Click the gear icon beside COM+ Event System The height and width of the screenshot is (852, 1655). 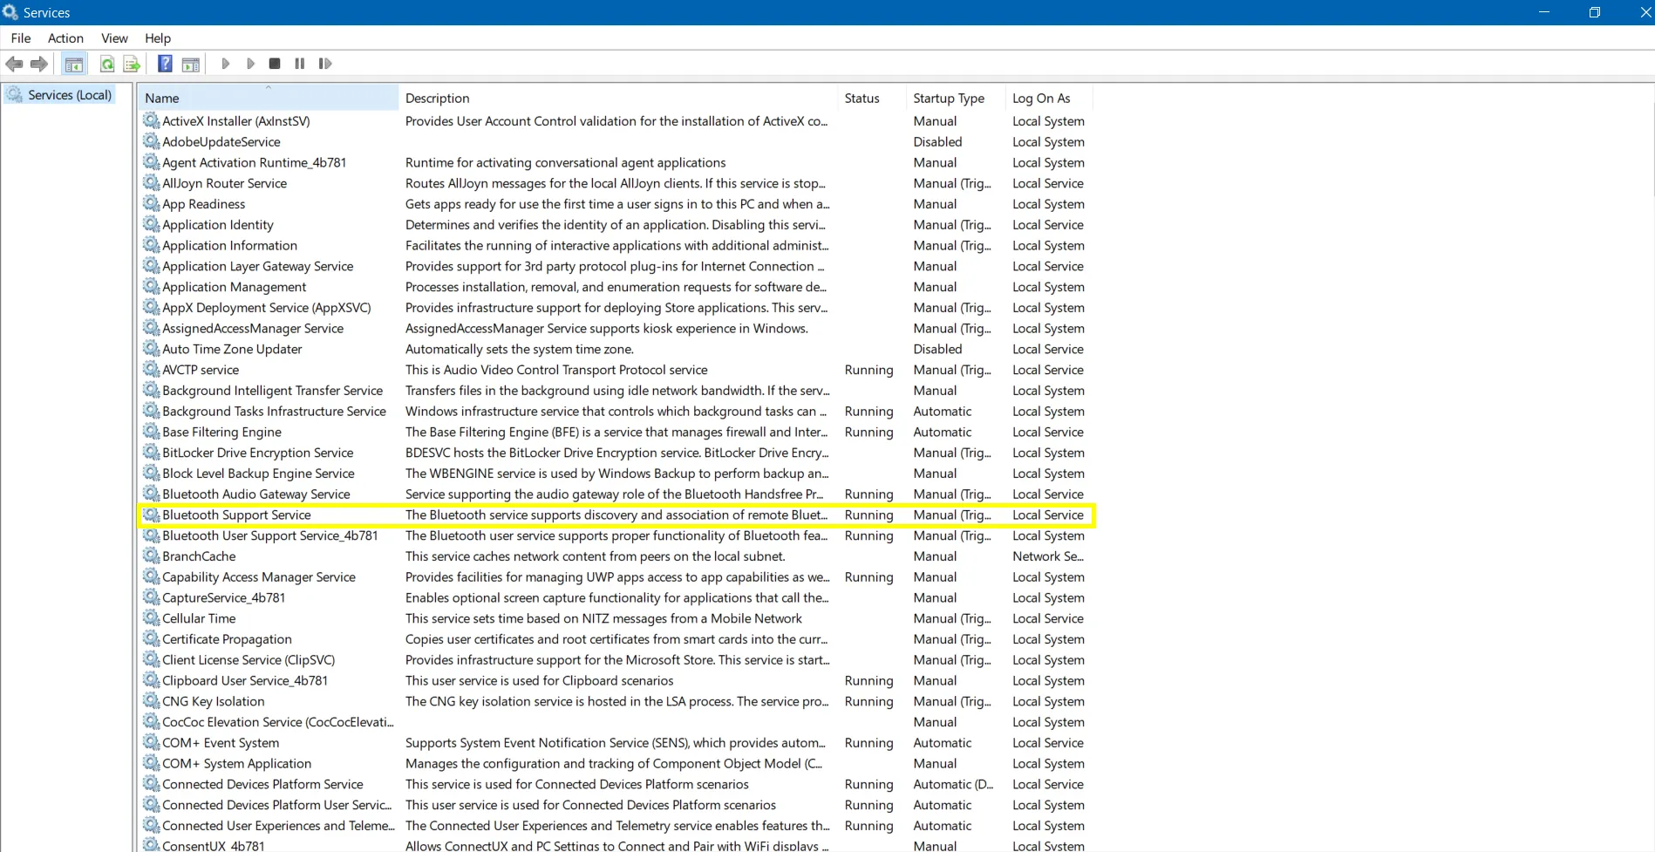pos(152,742)
